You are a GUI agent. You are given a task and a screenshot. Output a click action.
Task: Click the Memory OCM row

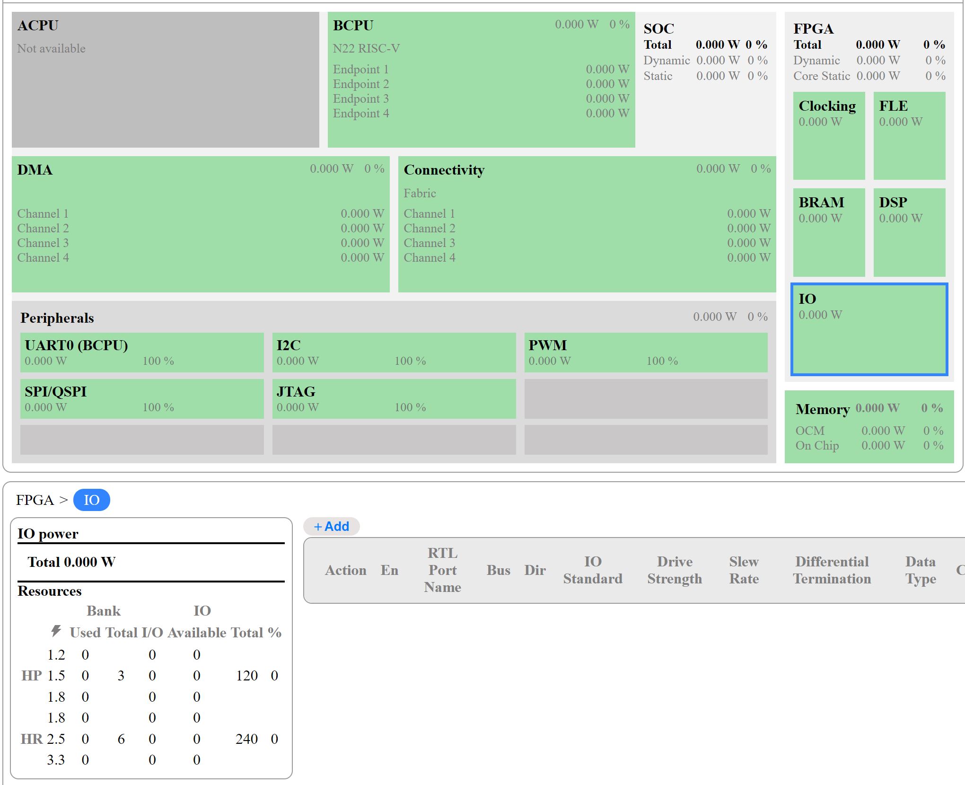pos(869,431)
